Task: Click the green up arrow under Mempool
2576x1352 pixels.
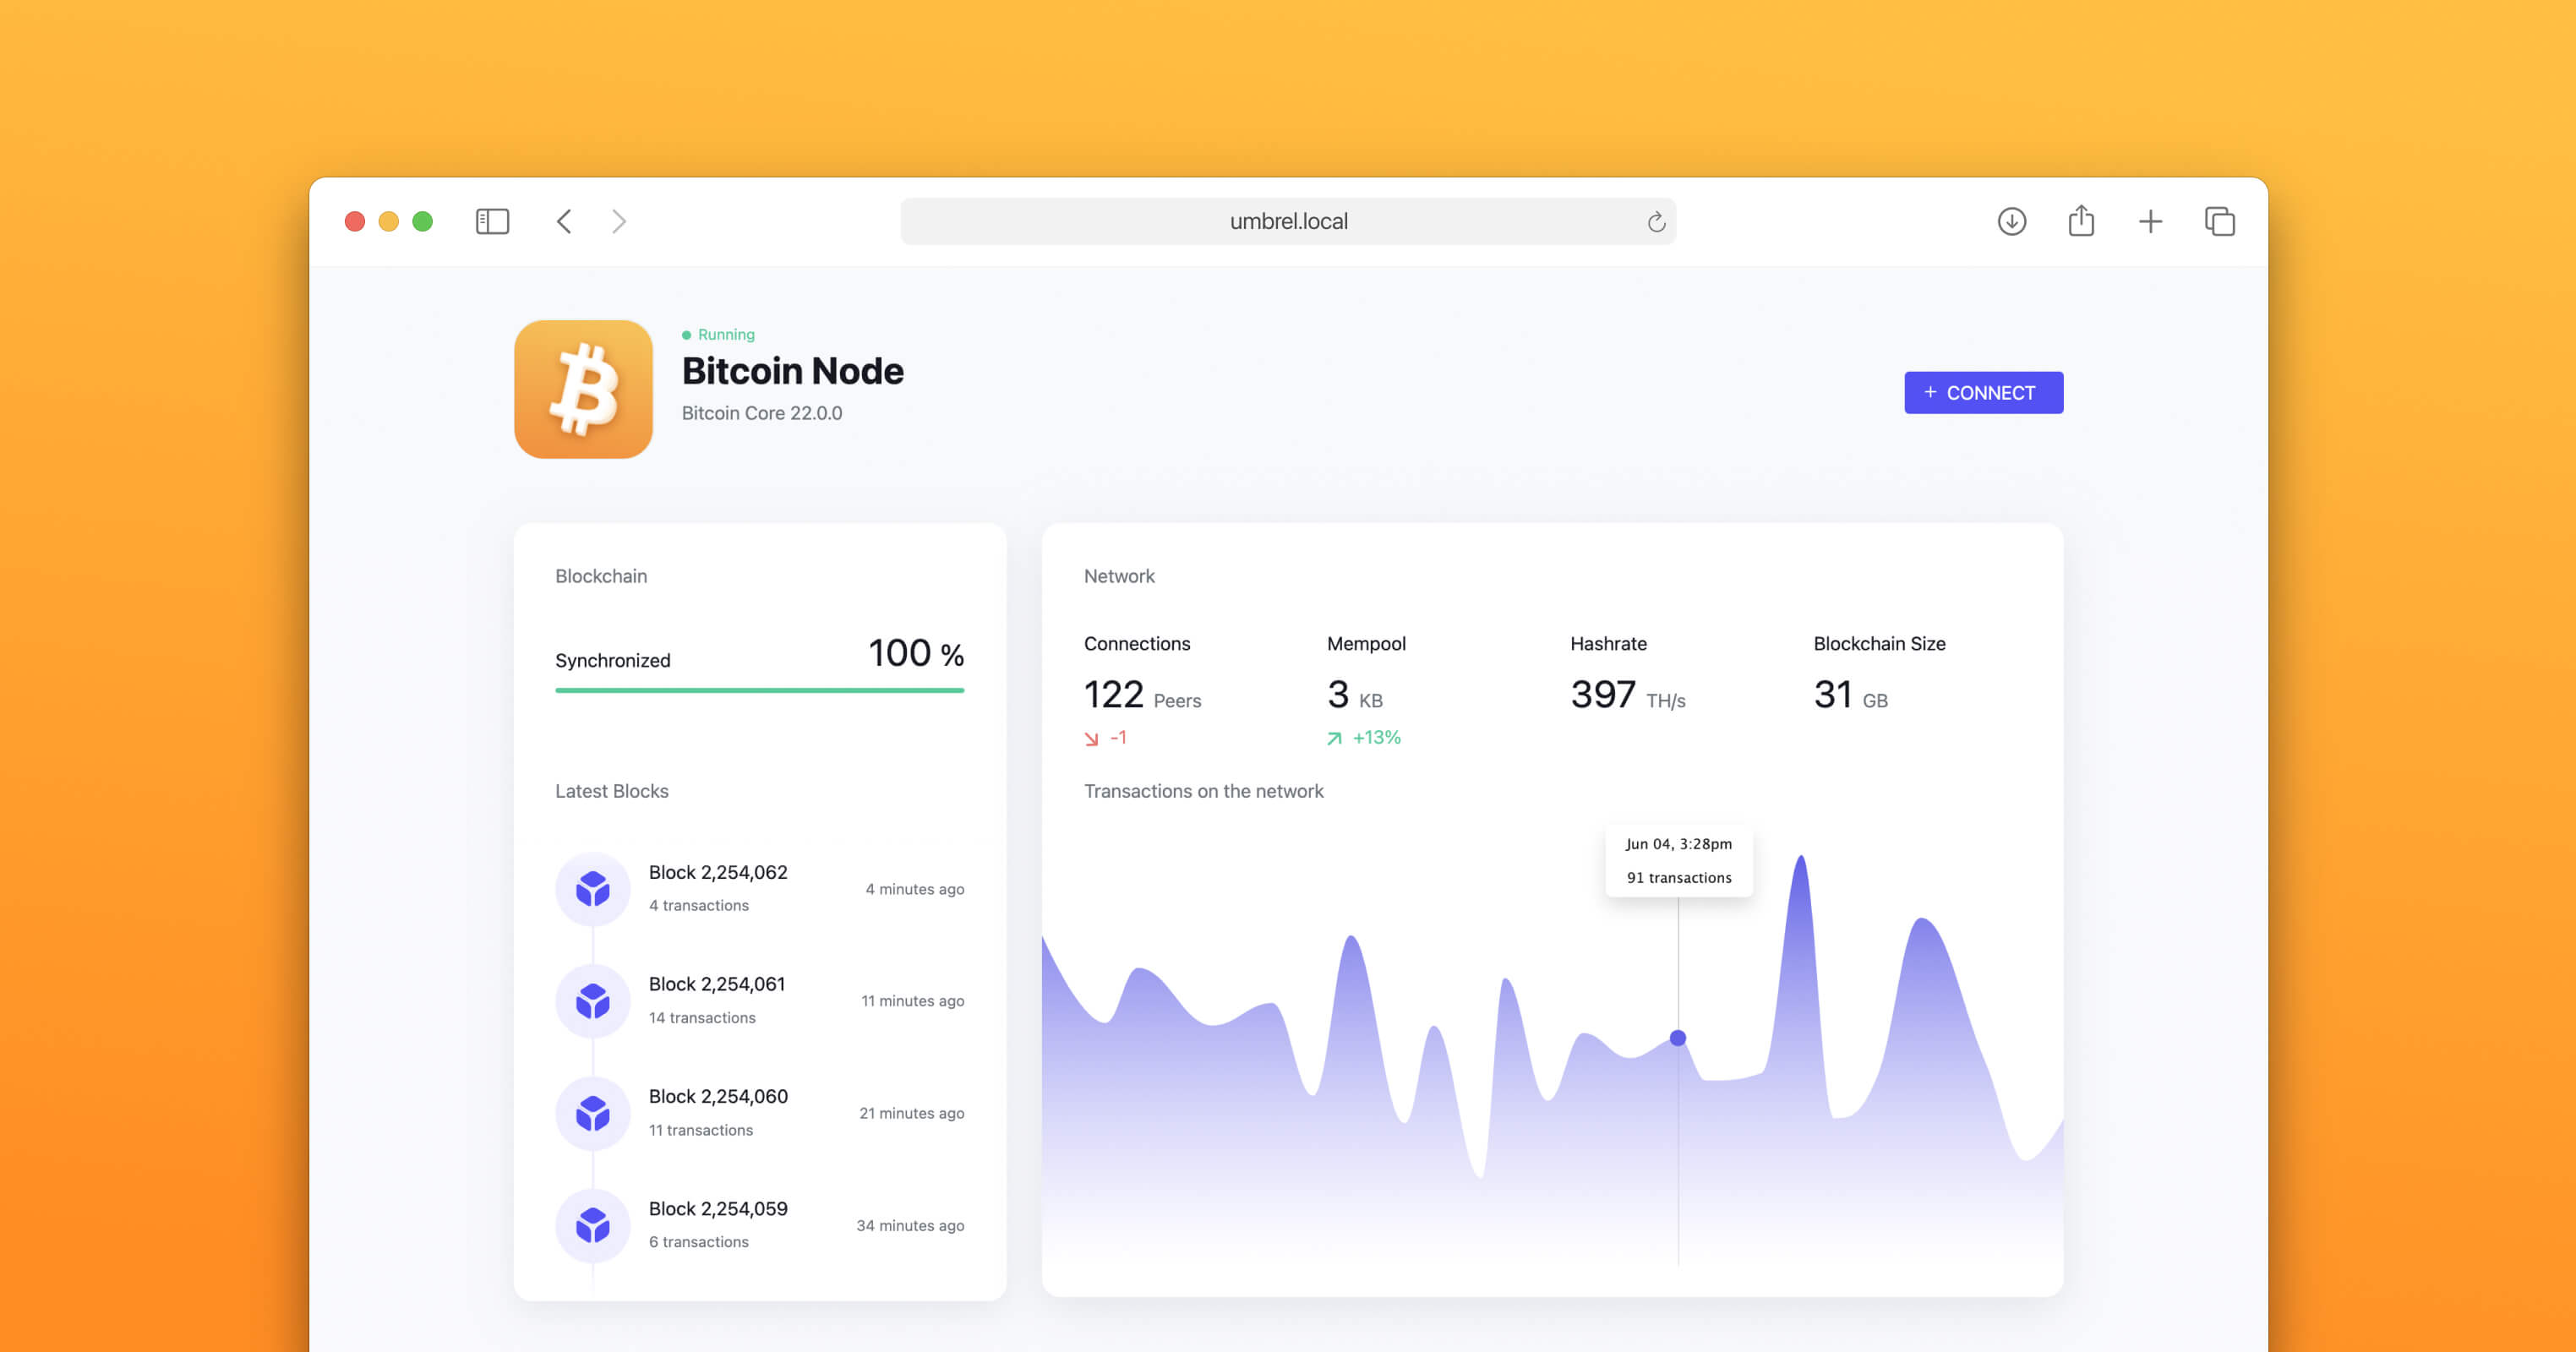Action: [1334, 738]
